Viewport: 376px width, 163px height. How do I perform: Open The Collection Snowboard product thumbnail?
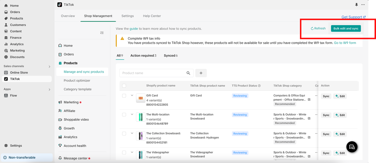click(x=141, y=136)
